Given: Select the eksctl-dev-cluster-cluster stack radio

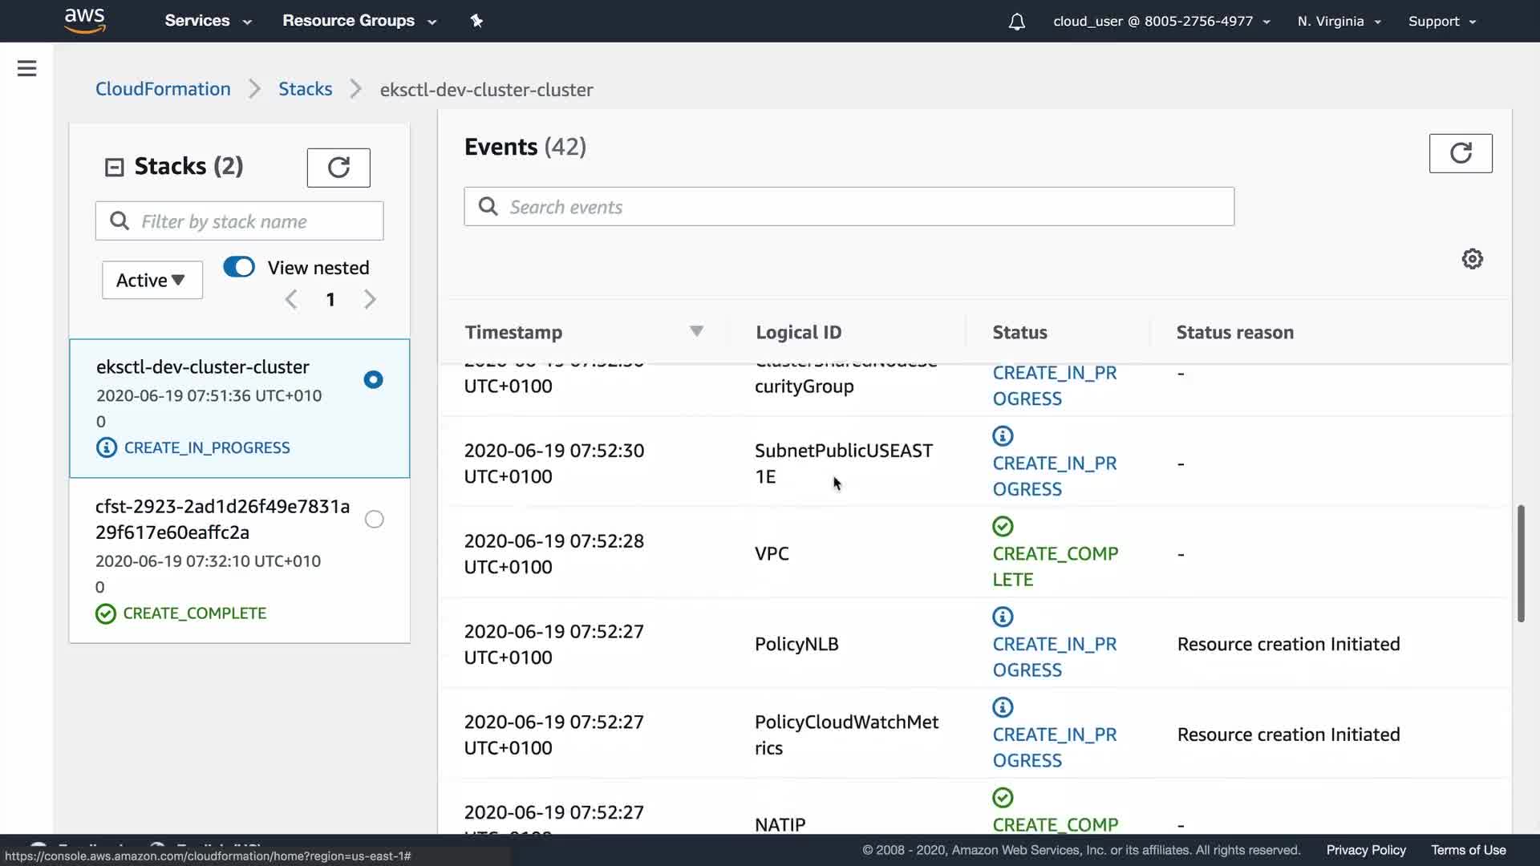Looking at the screenshot, I should click(x=373, y=379).
